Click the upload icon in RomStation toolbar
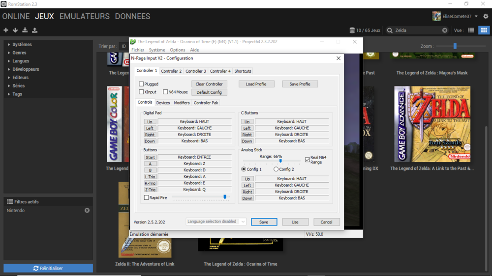This screenshot has width=492, height=276. coord(35,30)
